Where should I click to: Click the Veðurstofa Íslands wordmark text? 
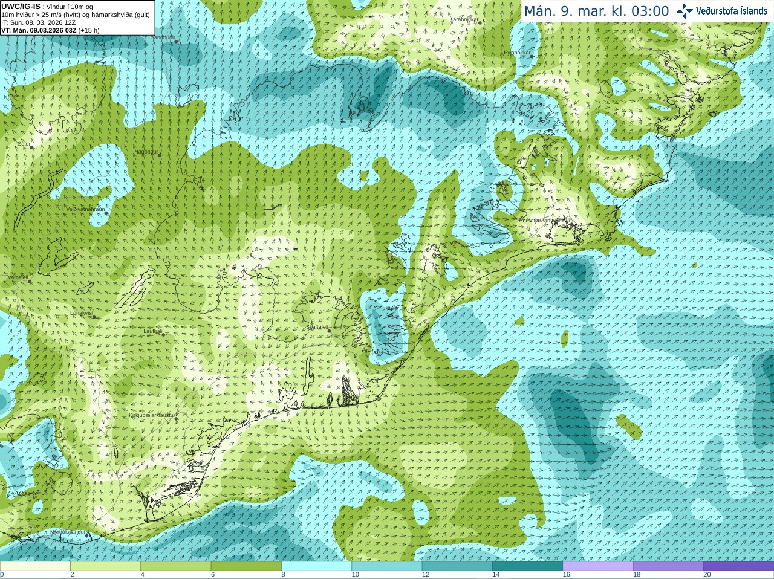[732, 11]
